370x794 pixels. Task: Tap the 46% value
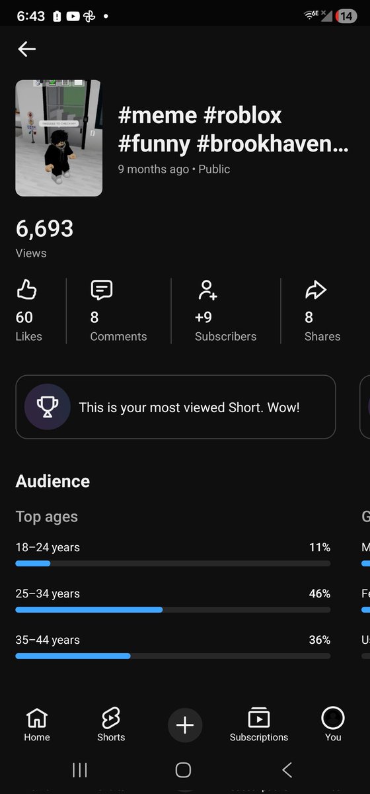[320, 594]
